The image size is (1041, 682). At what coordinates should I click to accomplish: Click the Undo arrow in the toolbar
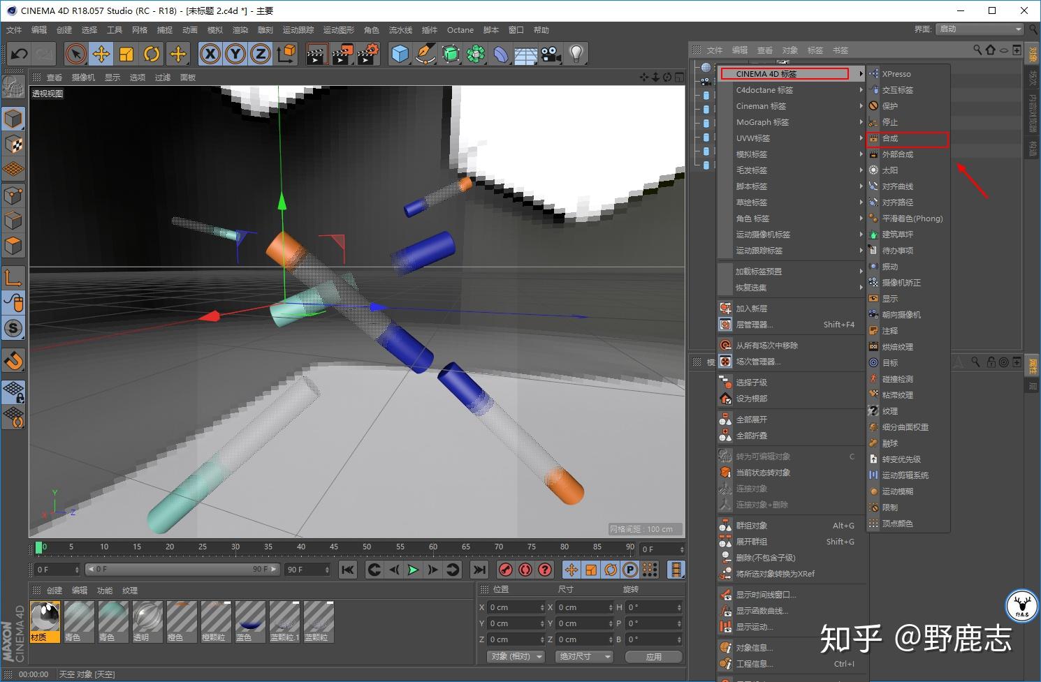pyautogui.click(x=20, y=54)
